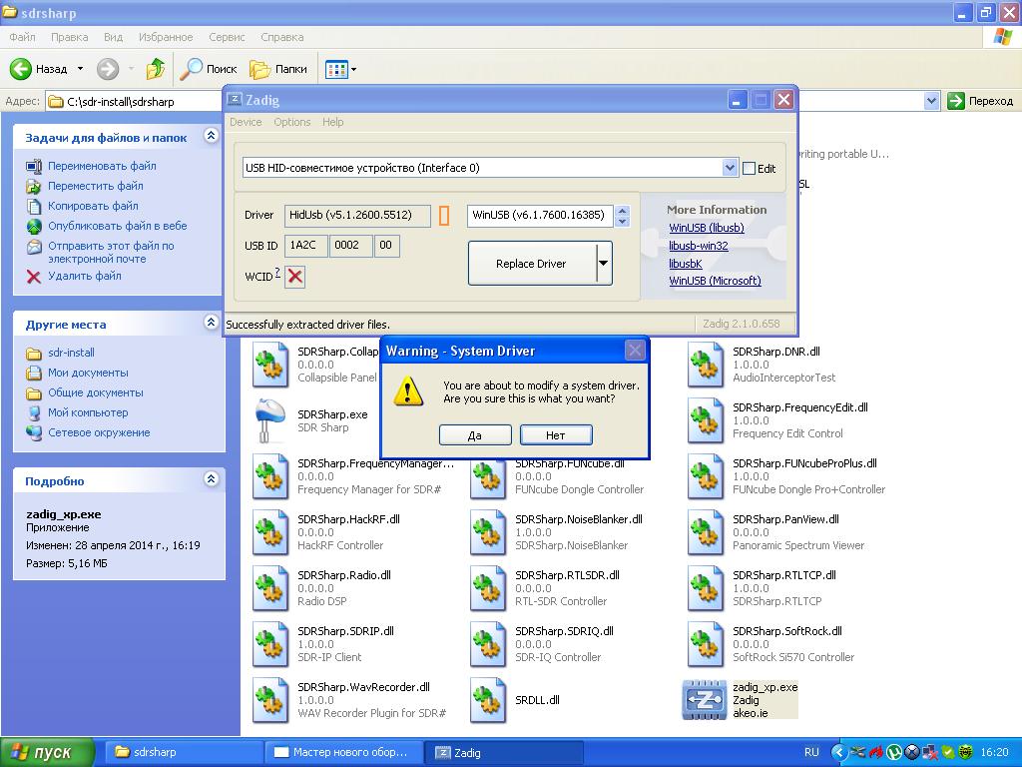
Task: Open the Device menu in Zadig
Action: (246, 122)
